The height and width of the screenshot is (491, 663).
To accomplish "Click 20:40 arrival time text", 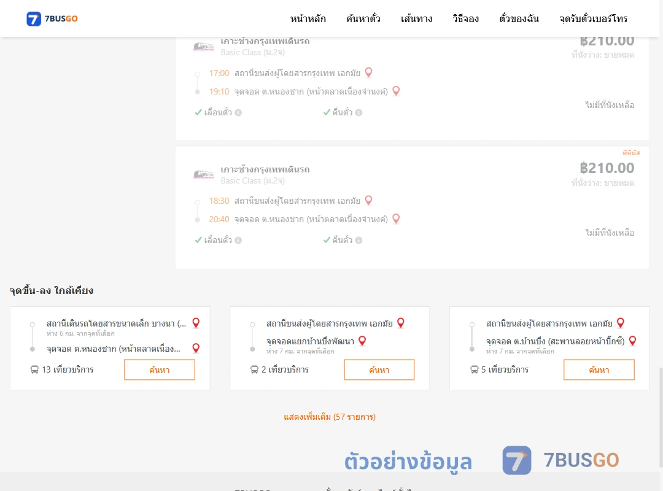I will click(219, 219).
